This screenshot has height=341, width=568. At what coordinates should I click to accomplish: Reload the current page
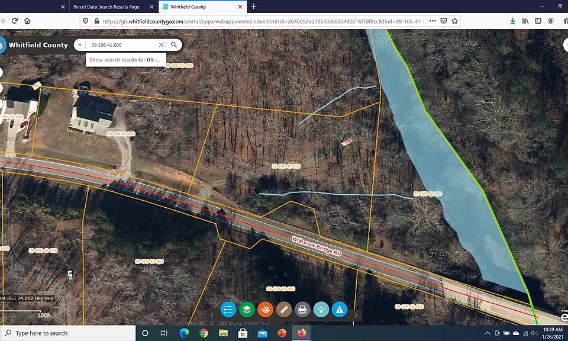tap(13, 21)
